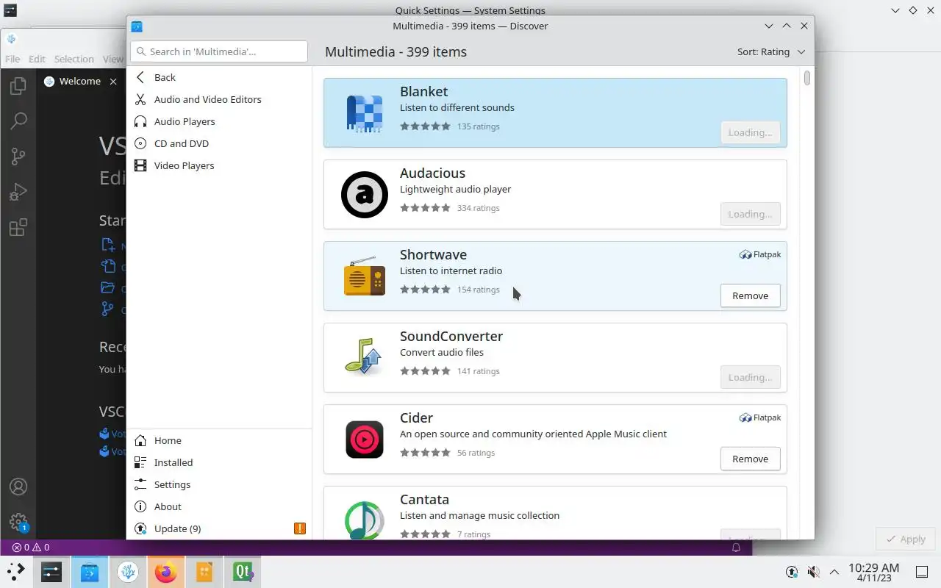Click Apply in System Settings window
Screen dimensions: 941x588
click(906, 539)
